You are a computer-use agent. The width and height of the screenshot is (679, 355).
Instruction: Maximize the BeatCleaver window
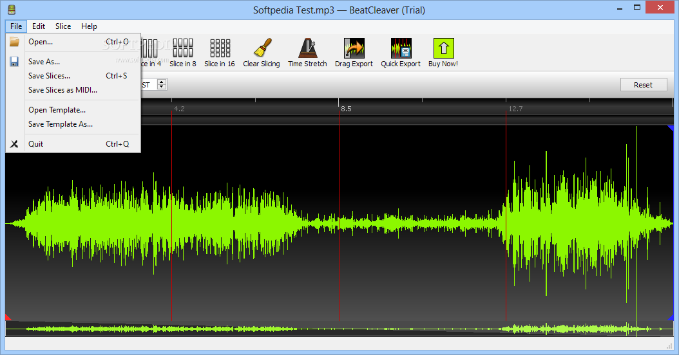(637, 7)
